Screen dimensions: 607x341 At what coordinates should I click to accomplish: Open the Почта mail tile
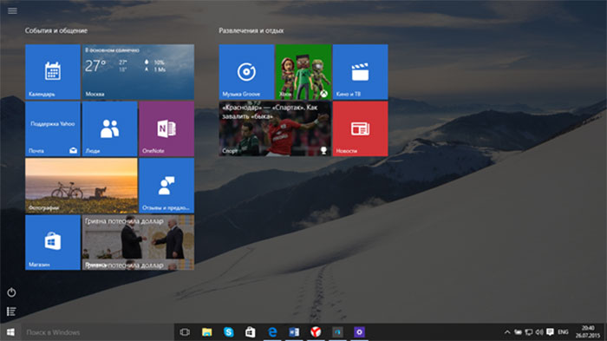(53, 128)
